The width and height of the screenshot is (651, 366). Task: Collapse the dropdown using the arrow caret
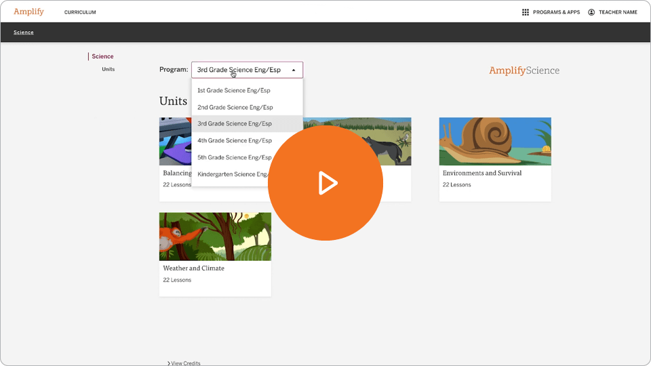point(294,70)
